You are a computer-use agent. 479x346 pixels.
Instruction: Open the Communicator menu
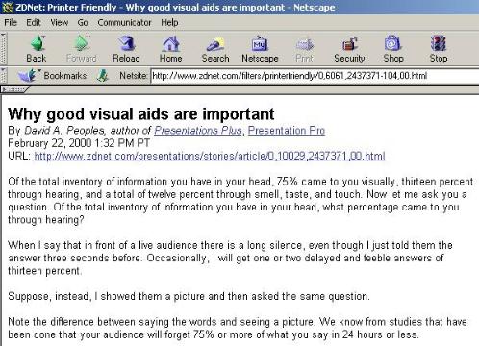(x=124, y=22)
